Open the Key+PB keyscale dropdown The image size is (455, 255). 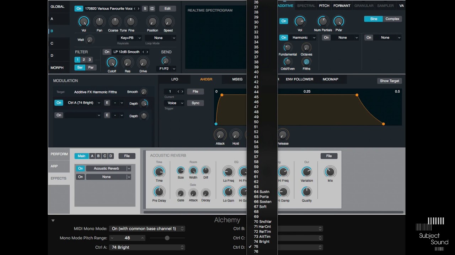tap(129, 38)
